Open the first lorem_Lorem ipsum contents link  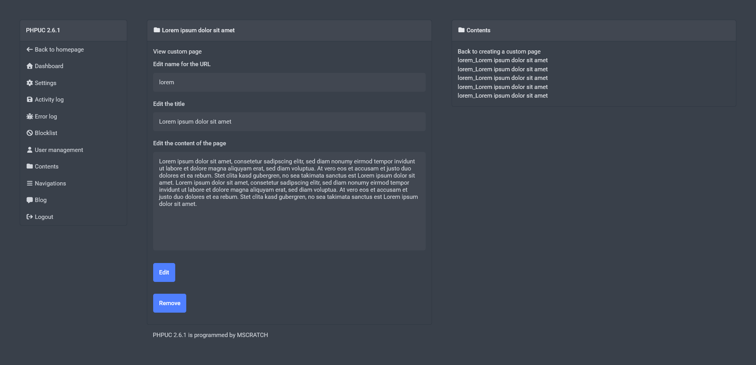pos(502,60)
